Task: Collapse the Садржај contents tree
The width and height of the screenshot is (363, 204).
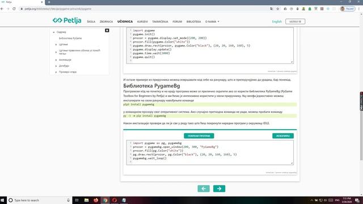Action: pyautogui.click(x=54, y=32)
